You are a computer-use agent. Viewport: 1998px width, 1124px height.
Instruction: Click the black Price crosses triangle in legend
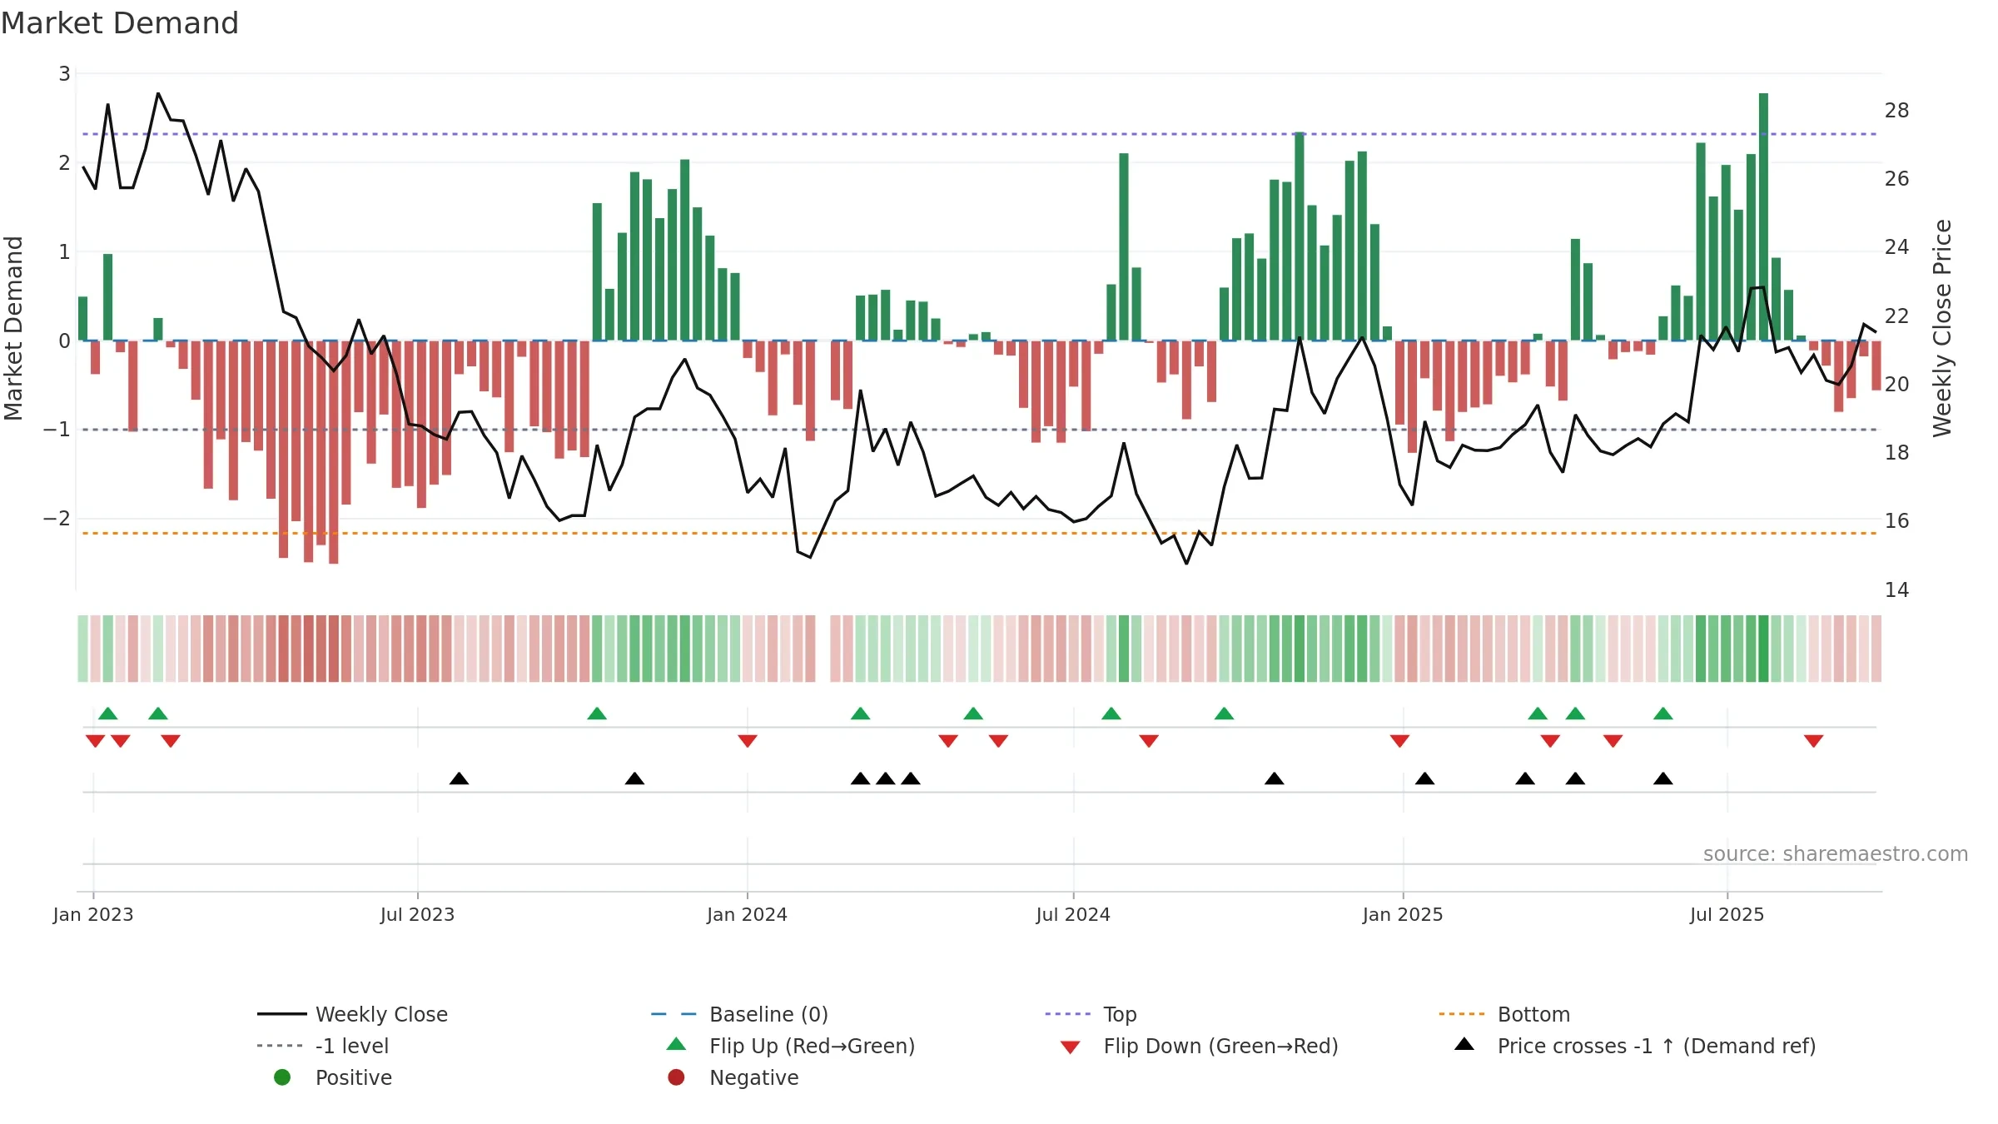tap(1464, 1044)
